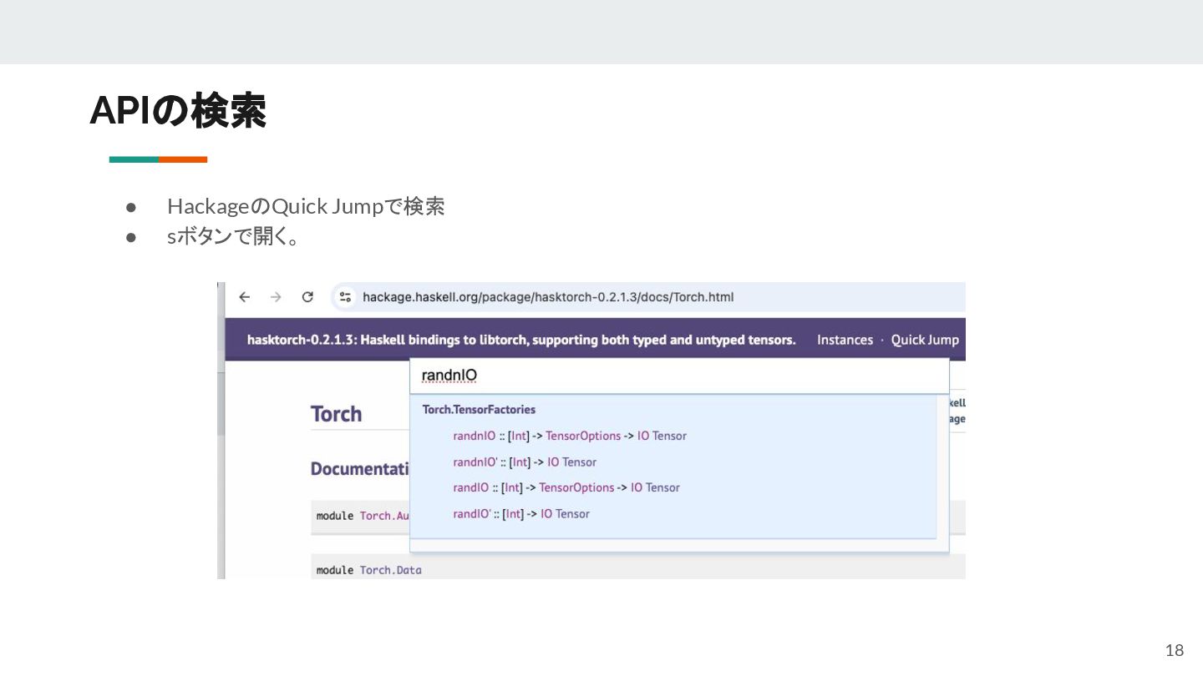This screenshot has width=1203, height=676.
Task: Click the left page scrollbar in screenshot
Action: pyautogui.click(x=221, y=430)
